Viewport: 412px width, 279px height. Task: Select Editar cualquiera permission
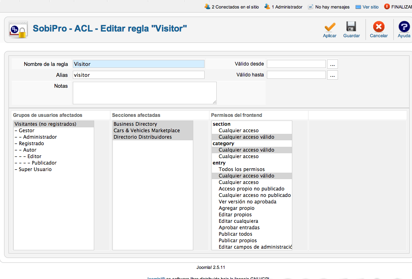252,221
